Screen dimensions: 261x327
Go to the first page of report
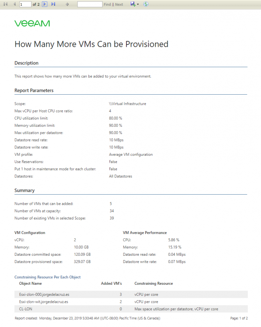click(x=6, y=4)
